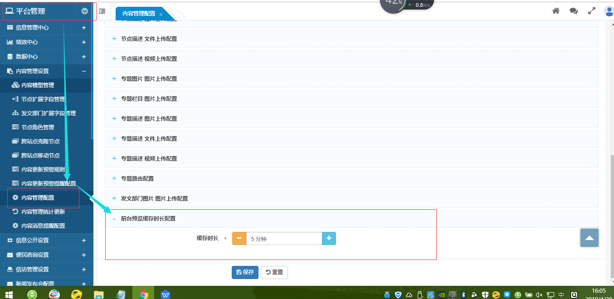Image resolution: width=614 pixels, height=299 pixels.
Task: Expand 节点描述 文件上传配置 panel
Action: [x=351, y=39]
